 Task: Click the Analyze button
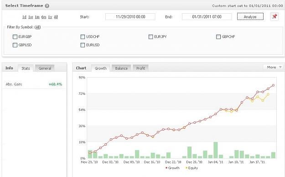click(250, 16)
